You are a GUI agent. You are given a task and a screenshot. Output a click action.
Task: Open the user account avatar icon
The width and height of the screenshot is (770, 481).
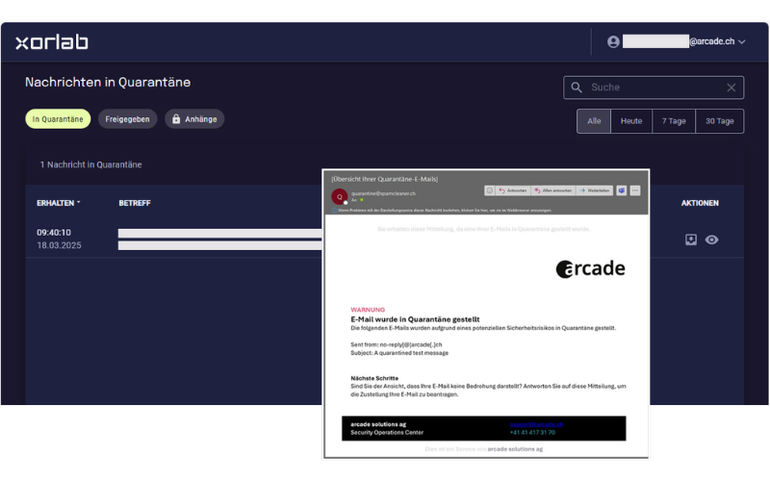[613, 41]
